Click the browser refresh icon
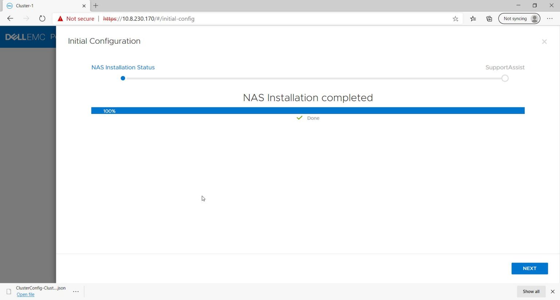The width and height of the screenshot is (560, 300). [x=42, y=18]
